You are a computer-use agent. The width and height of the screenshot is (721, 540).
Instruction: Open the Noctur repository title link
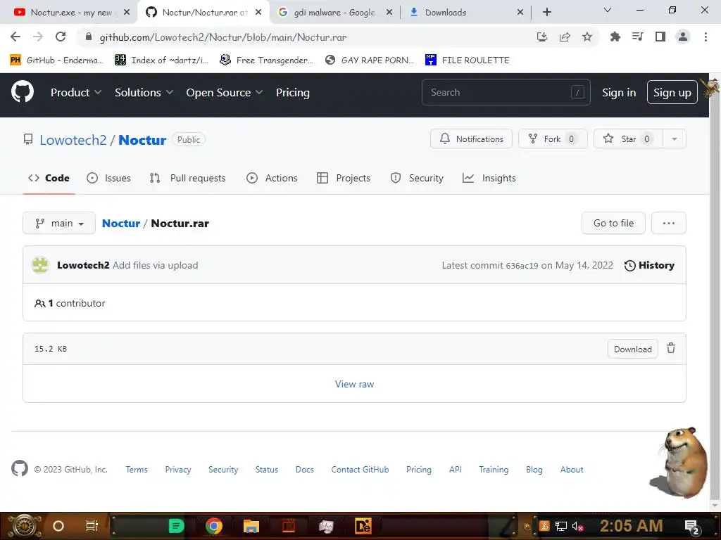pos(142,140)
